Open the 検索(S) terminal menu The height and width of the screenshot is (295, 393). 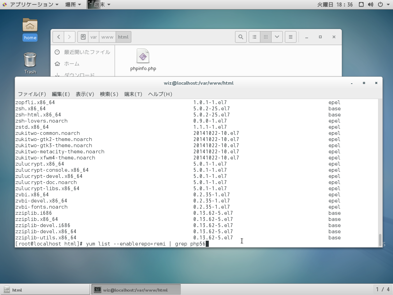(x=109, y=94)
